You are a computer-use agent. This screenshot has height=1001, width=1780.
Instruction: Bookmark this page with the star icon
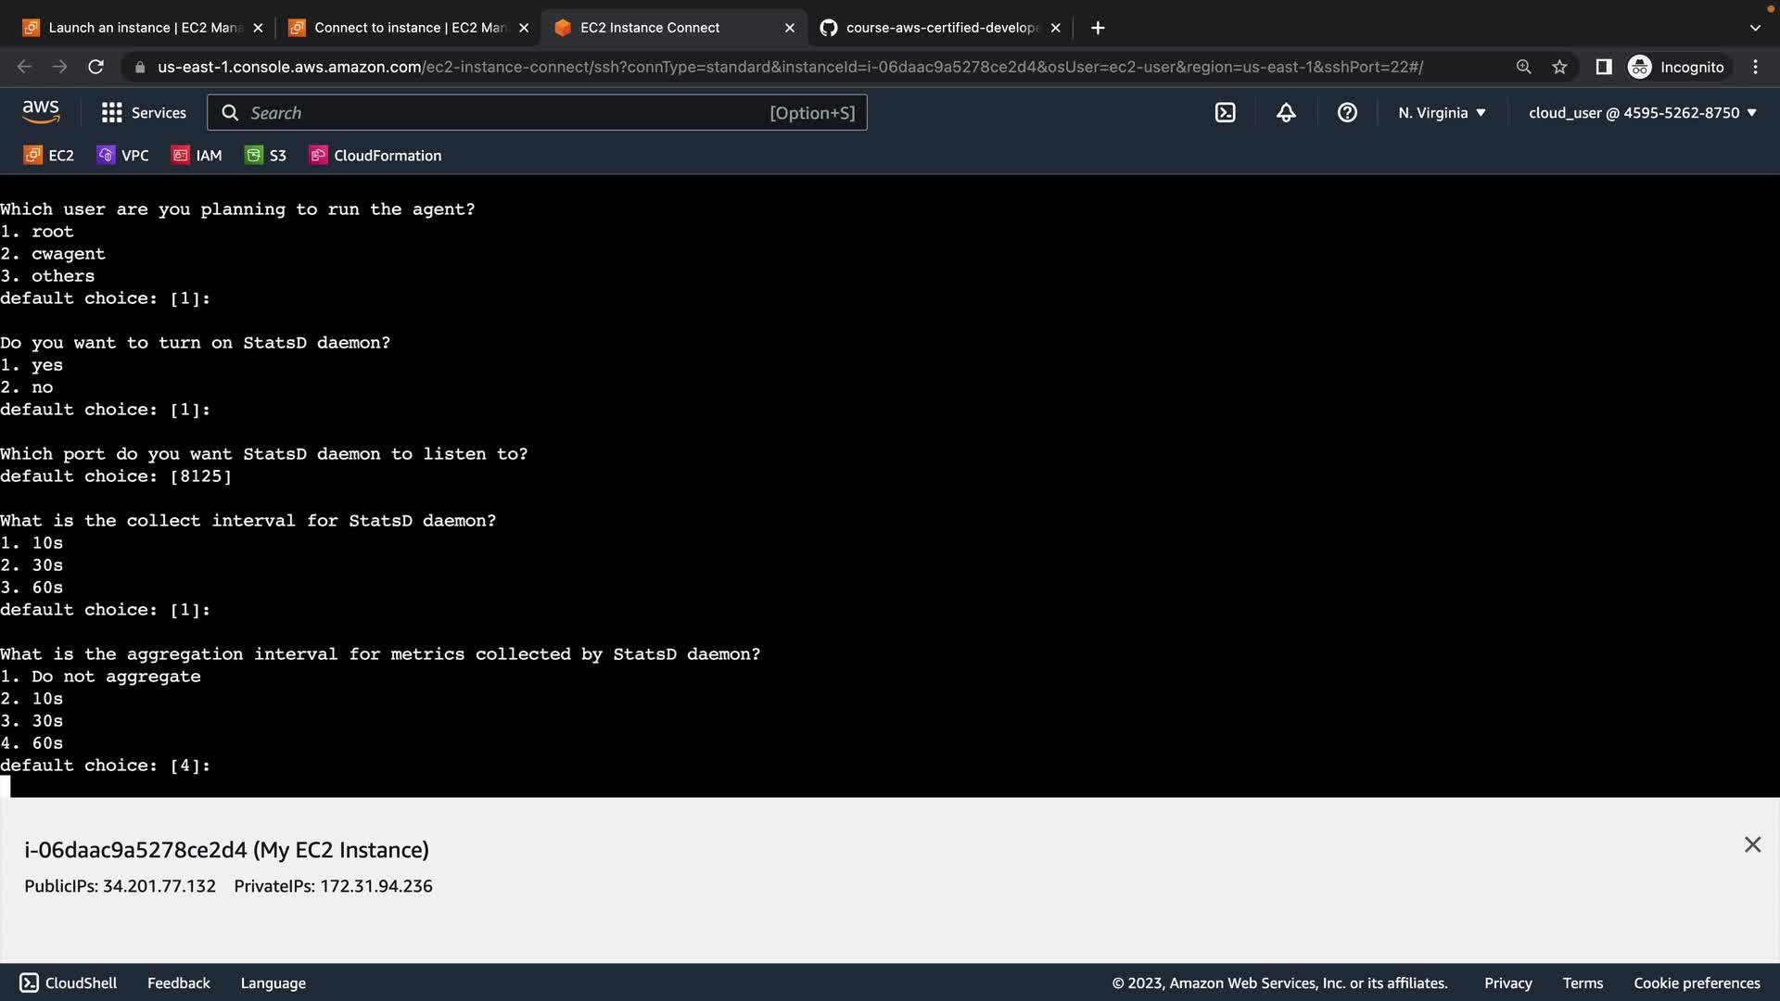[x=1559, y=67]
